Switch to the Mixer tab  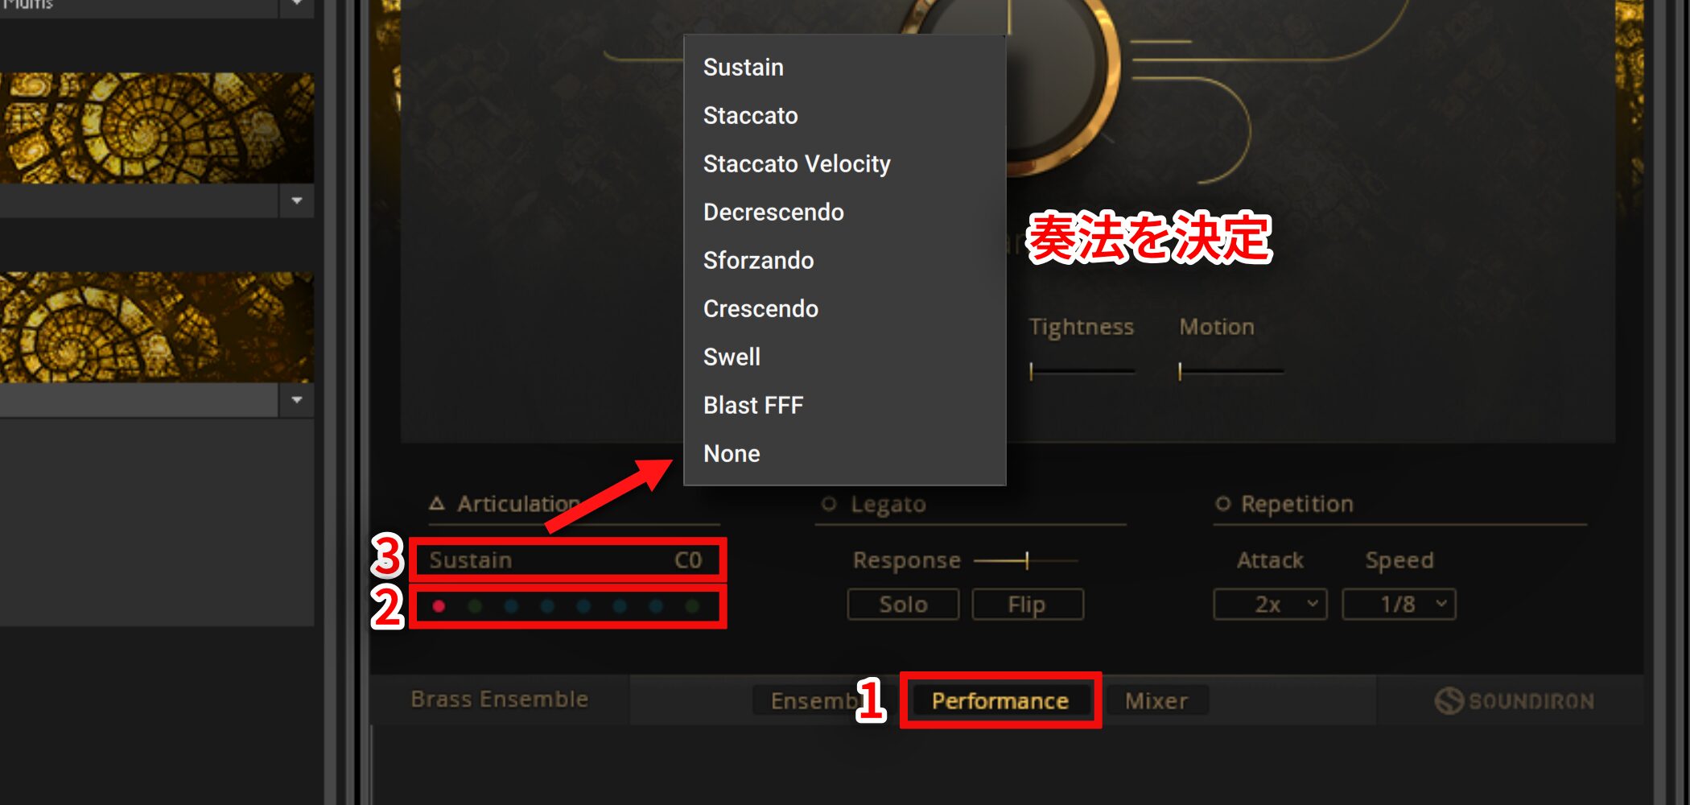[1156, 700]
